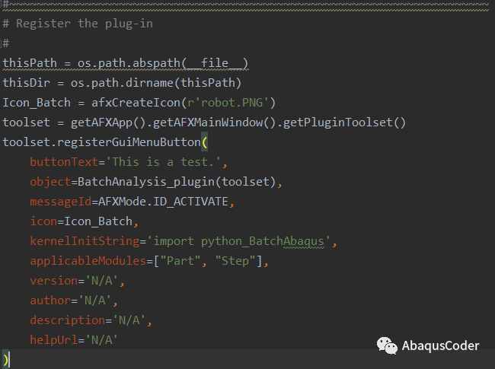Click the 'description' keyword argument
This screenshot has height=369, width=495.
(68, 320)
